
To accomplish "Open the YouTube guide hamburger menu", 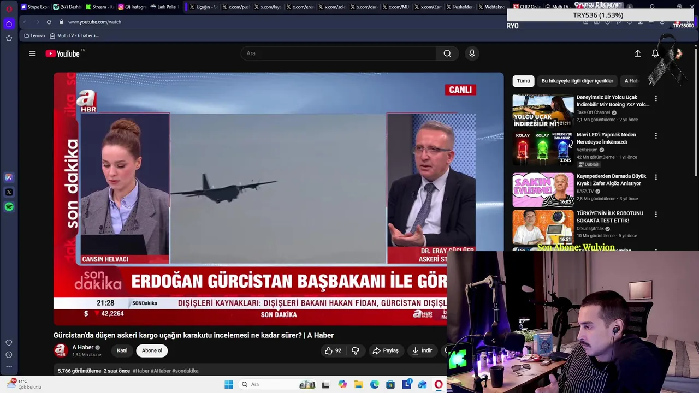I will tap(32, 53).
